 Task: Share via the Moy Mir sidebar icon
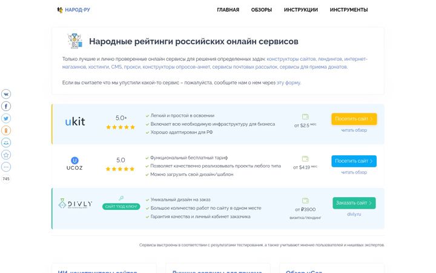tap(6, 143)
